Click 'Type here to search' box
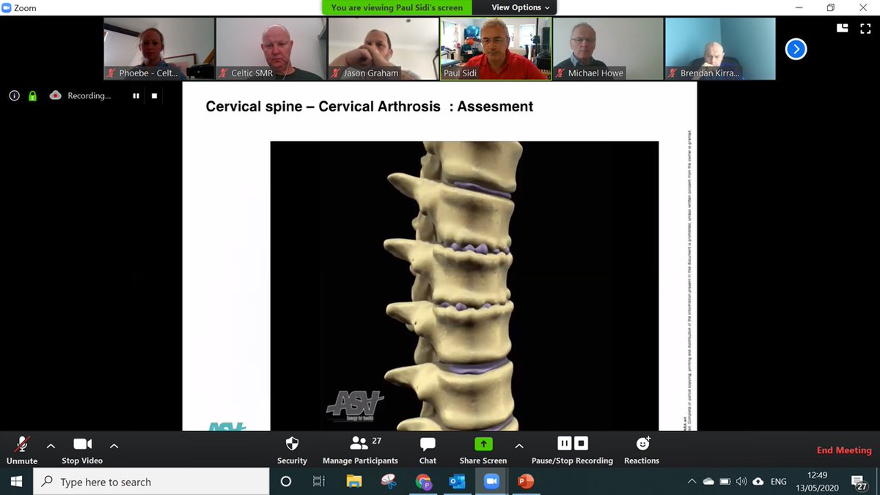Viewport: 880px width, 495px height. [x=151, y=481]
